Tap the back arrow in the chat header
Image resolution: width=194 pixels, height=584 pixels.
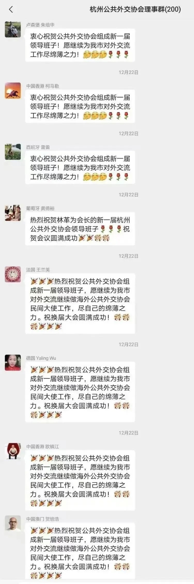(11, 9)
